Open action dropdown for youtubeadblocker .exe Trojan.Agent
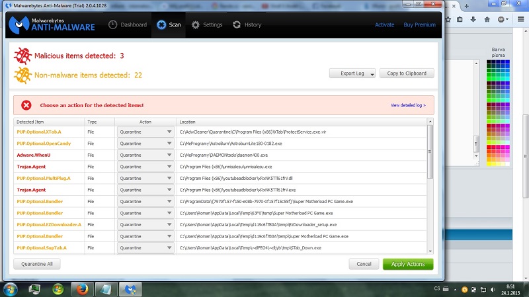Screen dimensions: 529x297 click(x=145, y=190)
